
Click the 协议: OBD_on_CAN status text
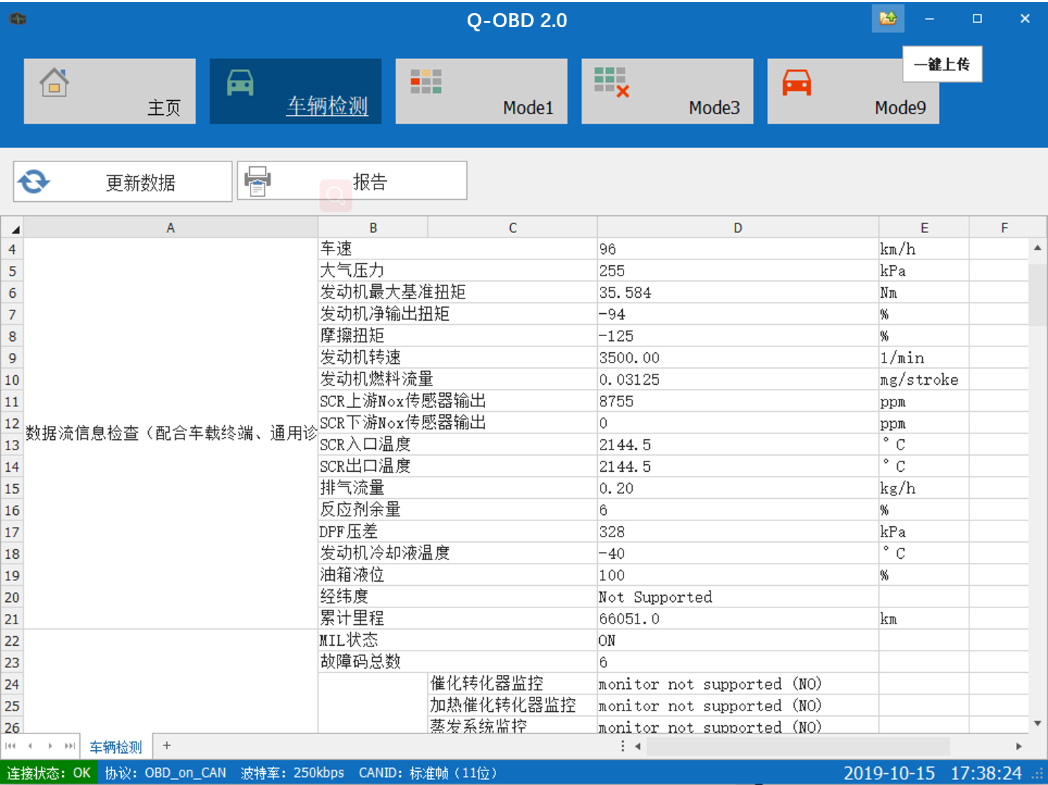pos(166,773)
